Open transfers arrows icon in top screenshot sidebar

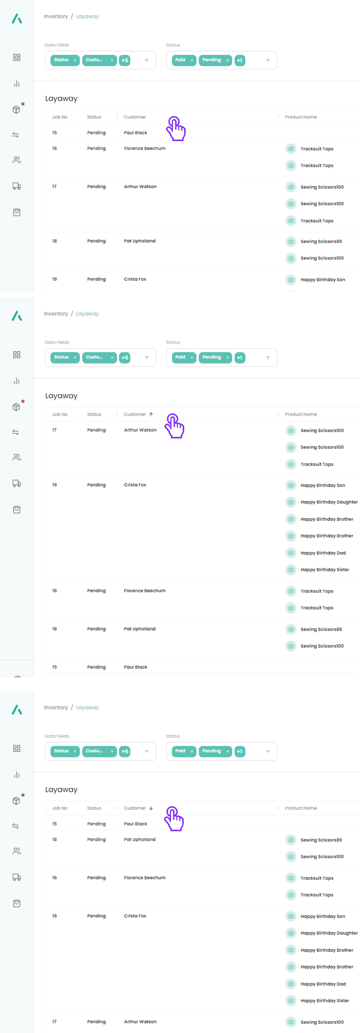[17, 135]
